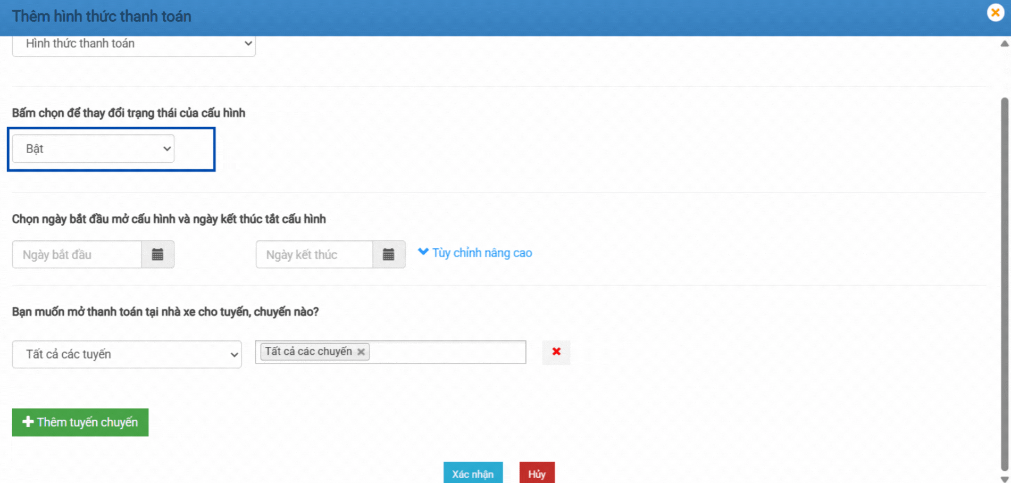The image size is (1011, 483).
Task: Click empty area of the trips selection box
Action: [447, 352]
